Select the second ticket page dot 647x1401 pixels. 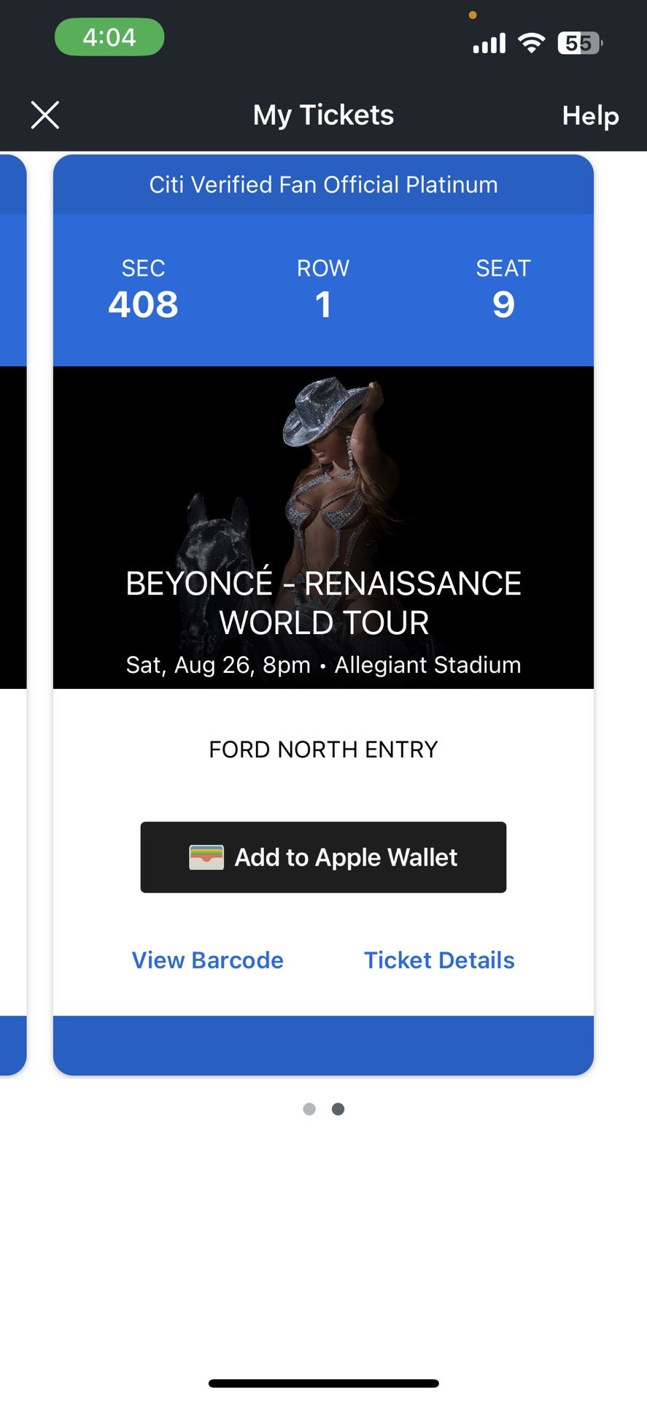[338, 1109]
